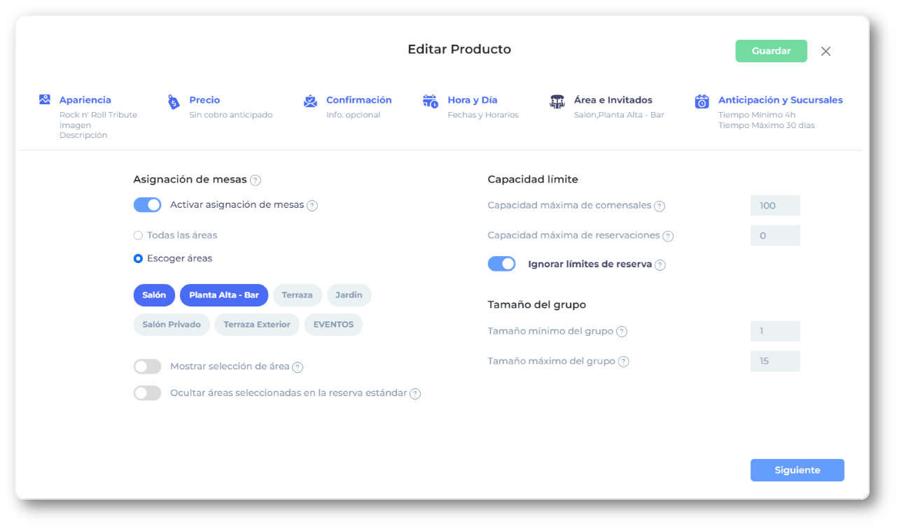
Task: Click the Hora y Día calendar icon
Action: 431,101
